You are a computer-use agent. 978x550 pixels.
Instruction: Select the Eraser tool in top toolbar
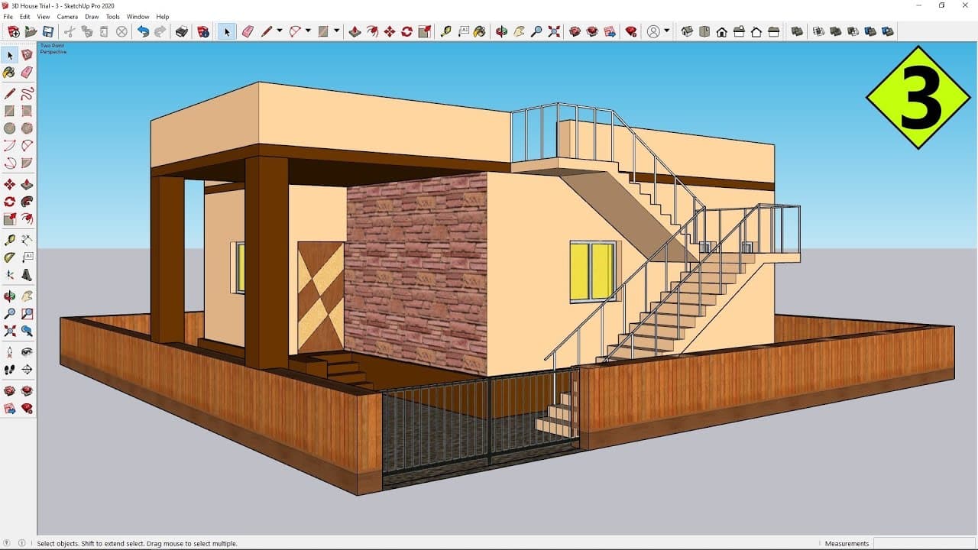(248, 31)
